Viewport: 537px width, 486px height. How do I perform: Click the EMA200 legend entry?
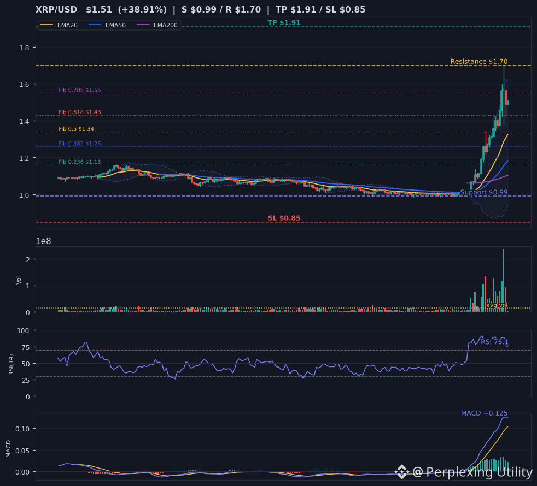pos(157,25)
